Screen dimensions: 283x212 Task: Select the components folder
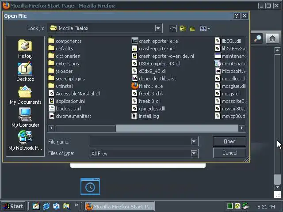[x=65, y=41]
